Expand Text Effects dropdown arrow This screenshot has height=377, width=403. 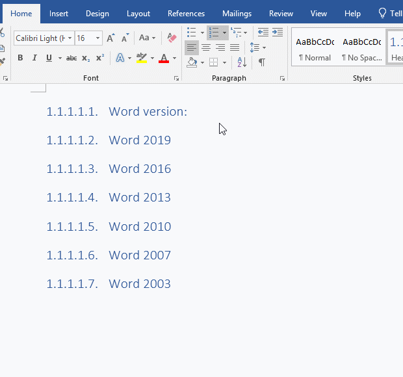tap(129, 58)
